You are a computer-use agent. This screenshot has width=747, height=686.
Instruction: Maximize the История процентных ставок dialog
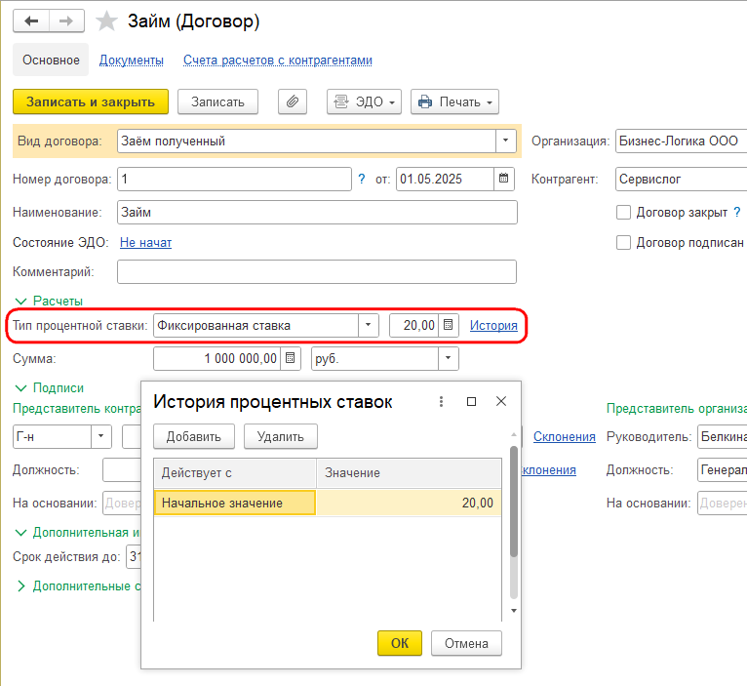pyautogui.click(x=471, y=401)
